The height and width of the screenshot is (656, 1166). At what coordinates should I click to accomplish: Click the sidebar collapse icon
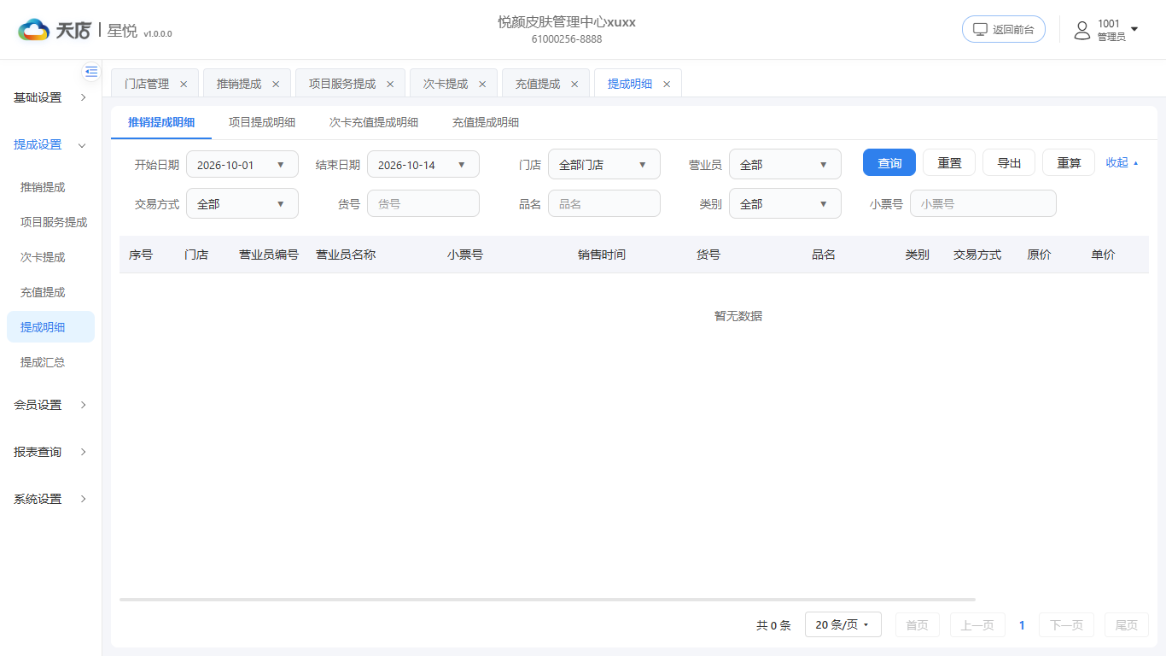(x=91, y=72)
